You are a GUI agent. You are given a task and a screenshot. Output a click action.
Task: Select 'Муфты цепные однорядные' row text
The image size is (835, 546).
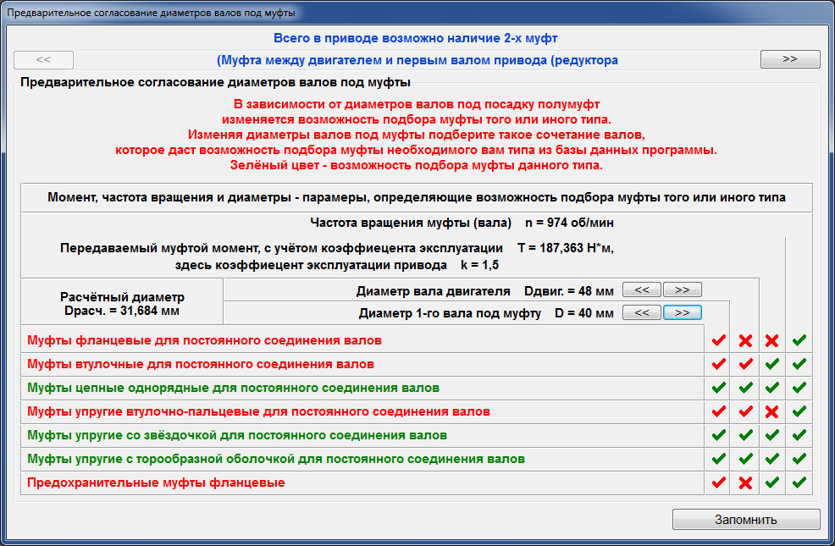click(x=233, y=388)
